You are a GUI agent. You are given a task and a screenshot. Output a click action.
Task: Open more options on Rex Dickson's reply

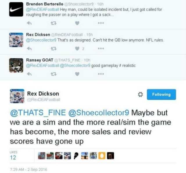point(101,48)
